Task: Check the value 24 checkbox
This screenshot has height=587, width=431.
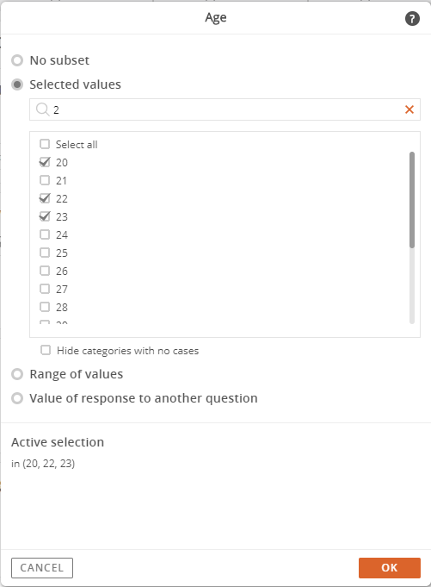Action: pos(45,234)
